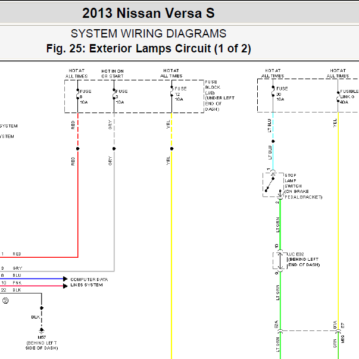The height and width of the screenshot is (359, 359).
Task: Click the splice dot on the light blue wire
Action: [273, 141]
